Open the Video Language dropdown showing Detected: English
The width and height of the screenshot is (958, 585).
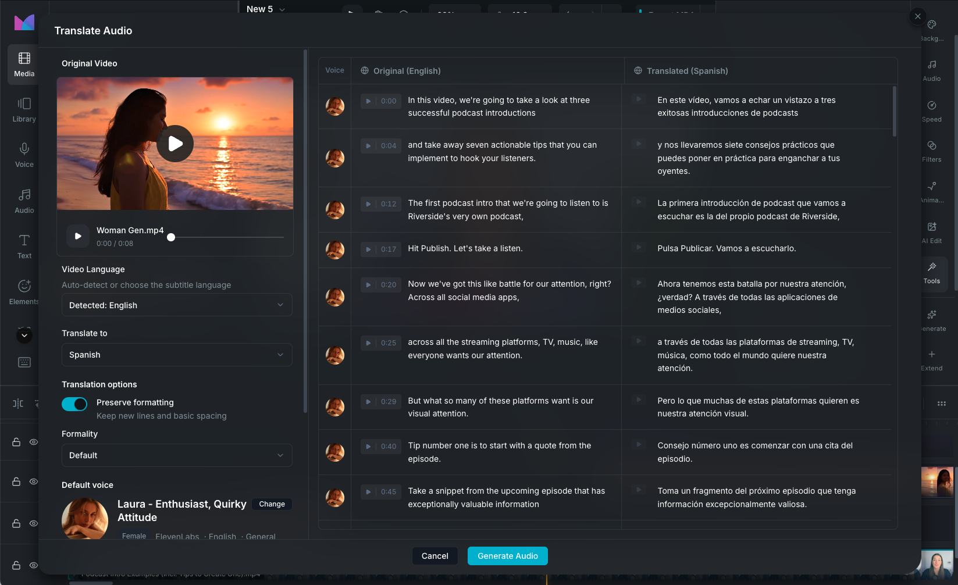(x=176, y=305)
